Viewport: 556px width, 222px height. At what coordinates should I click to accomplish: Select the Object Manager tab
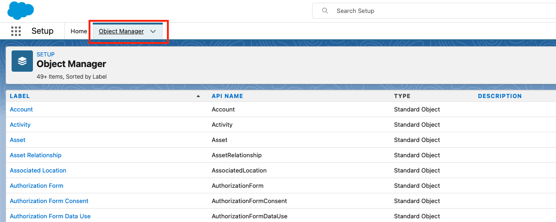121,31
